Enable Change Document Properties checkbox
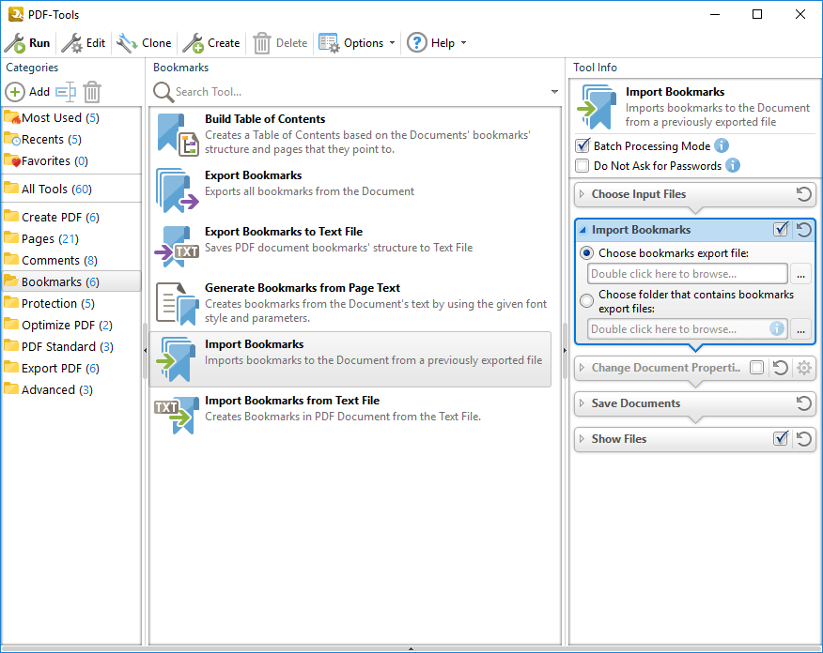Viewport: 823px width, 653px height. pyautogui.click(x=757, y=368)
